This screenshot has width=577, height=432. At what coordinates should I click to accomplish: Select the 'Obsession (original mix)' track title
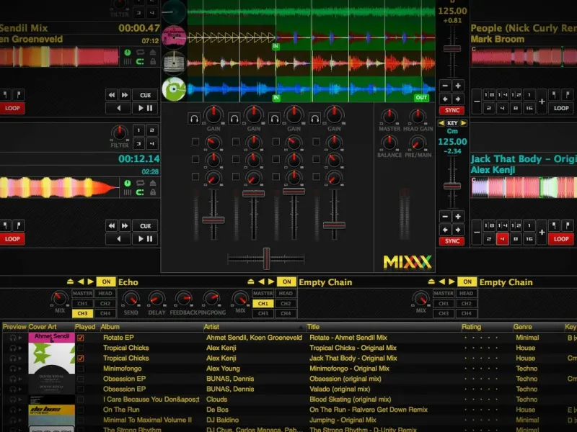point(345,379)
